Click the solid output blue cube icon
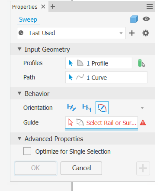This screenshot has height=191, width=160. tap(134, 19)
